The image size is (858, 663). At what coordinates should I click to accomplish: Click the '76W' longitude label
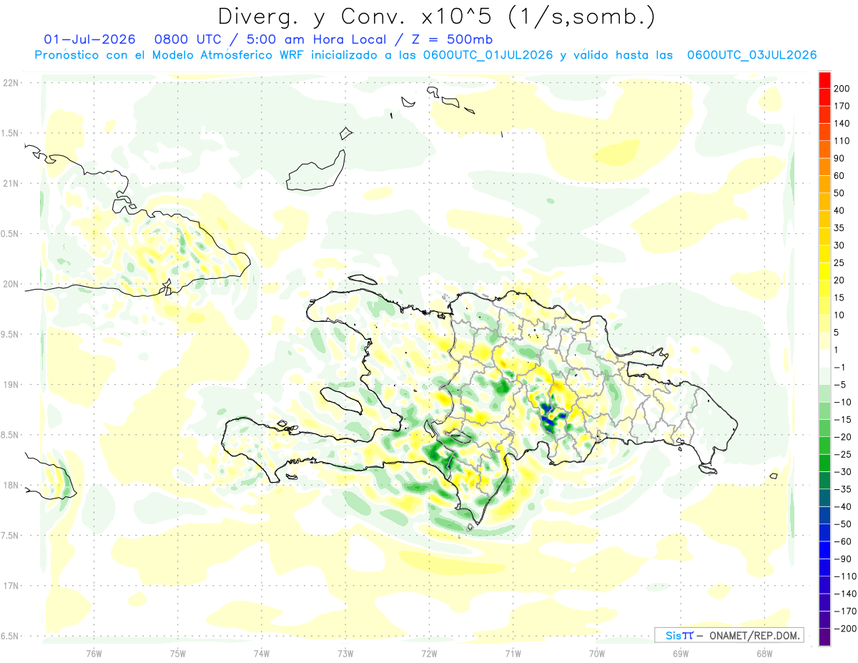point(94,653)
